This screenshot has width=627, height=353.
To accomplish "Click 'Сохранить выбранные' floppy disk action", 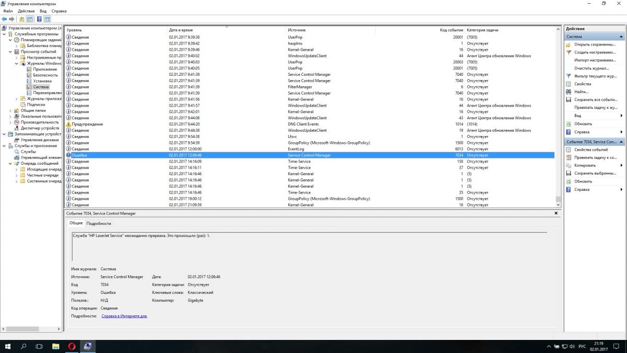I will click(595, 173).
